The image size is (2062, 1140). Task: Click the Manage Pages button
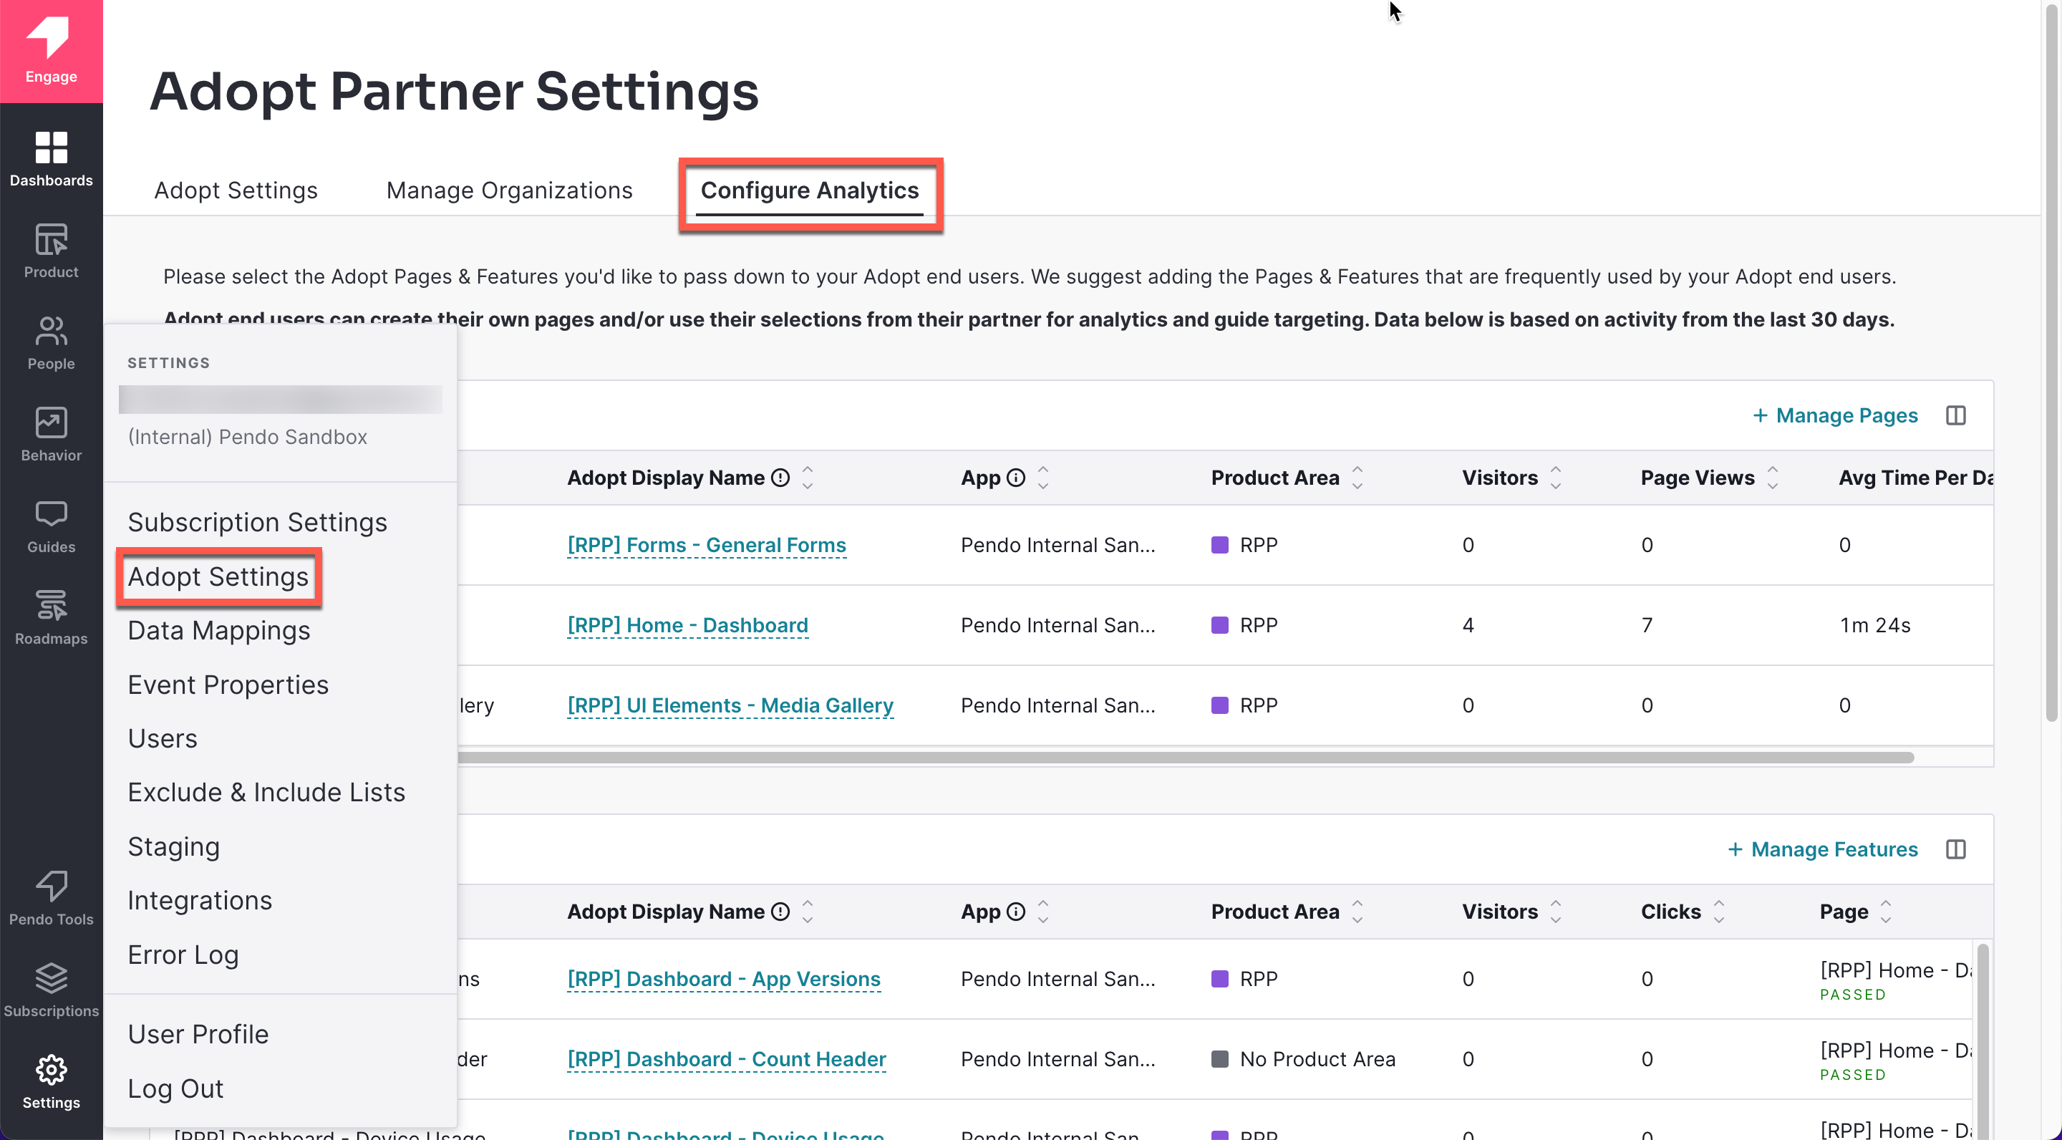pyautogui.click(x=1834, y=415)
